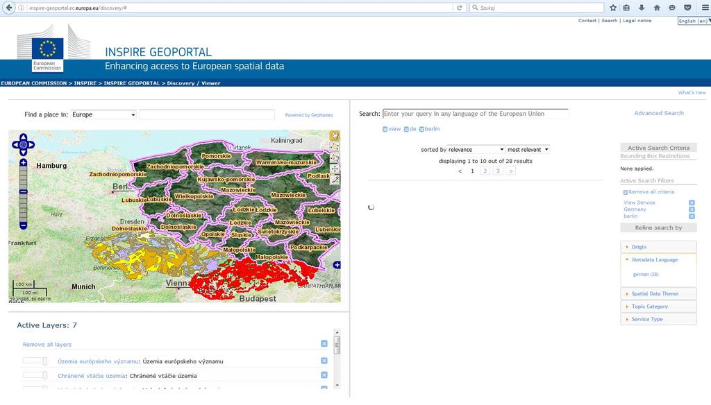This screenshot has height=405, width=711.
Task: Toggle 'Chránené vtáčie územia' layer opacity switch
Action: (35, 375)
